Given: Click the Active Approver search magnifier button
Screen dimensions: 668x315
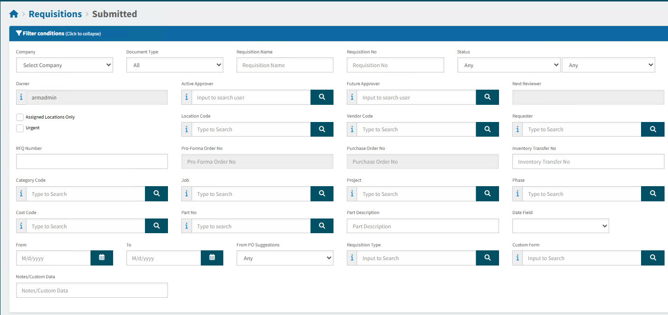Looking at the screenshot, I should coord(322,97).
